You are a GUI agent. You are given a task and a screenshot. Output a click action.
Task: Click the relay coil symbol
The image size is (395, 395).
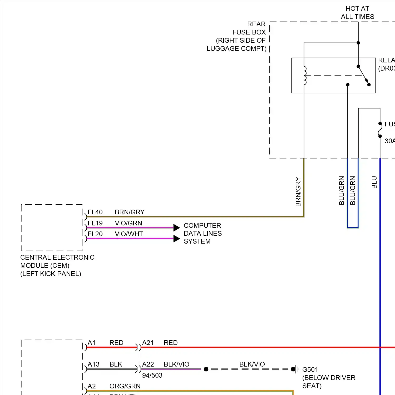305,76
